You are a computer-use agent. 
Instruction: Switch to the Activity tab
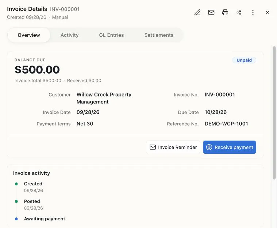point(69,35)
